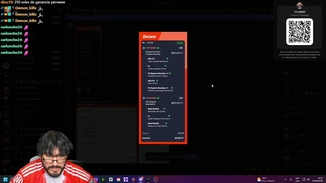
Task: Click 'Ambos equipos anotan' text
Action: click(157, 69)
